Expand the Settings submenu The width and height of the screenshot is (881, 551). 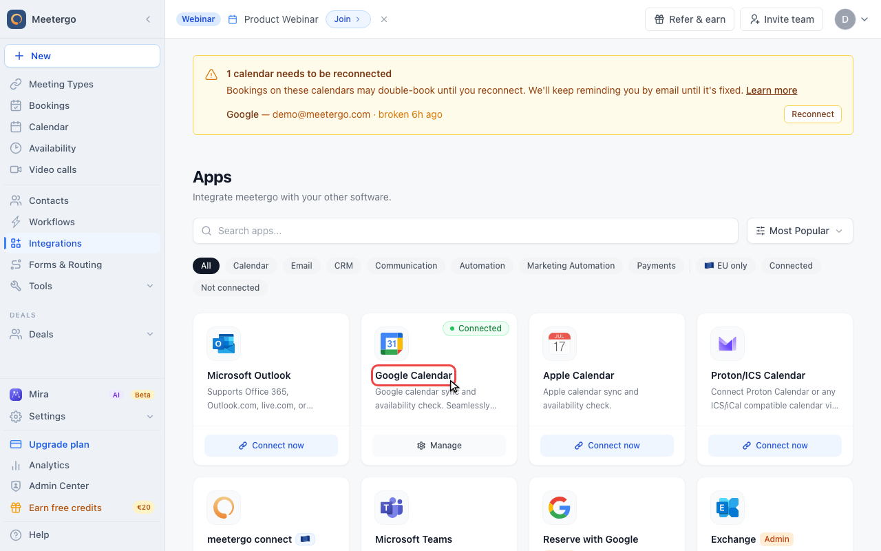point(150,416)
